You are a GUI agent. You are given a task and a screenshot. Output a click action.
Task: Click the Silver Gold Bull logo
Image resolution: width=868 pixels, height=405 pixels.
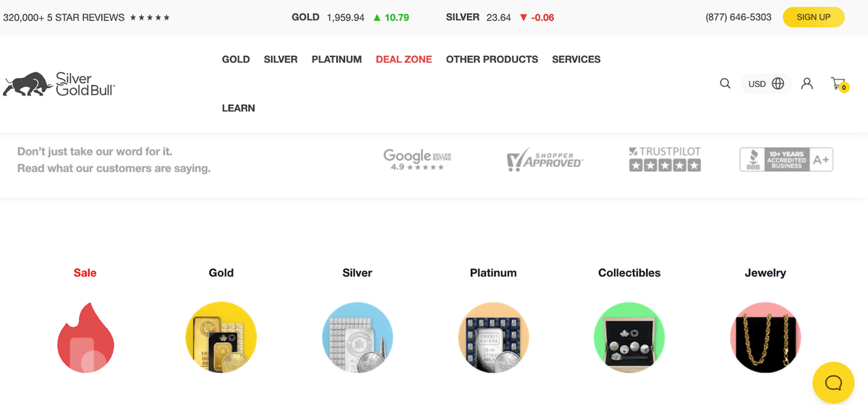59,84
